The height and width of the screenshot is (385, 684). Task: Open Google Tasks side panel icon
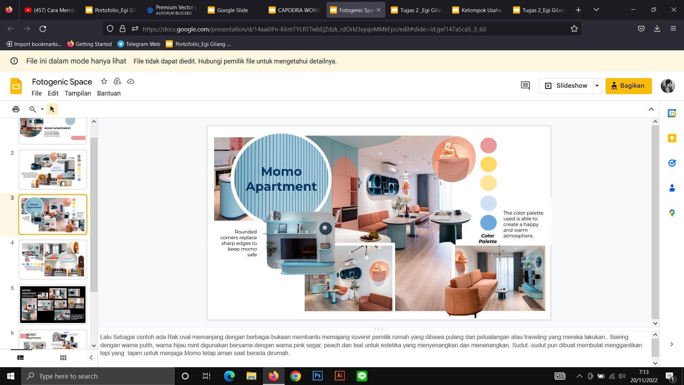click(672, 163)
